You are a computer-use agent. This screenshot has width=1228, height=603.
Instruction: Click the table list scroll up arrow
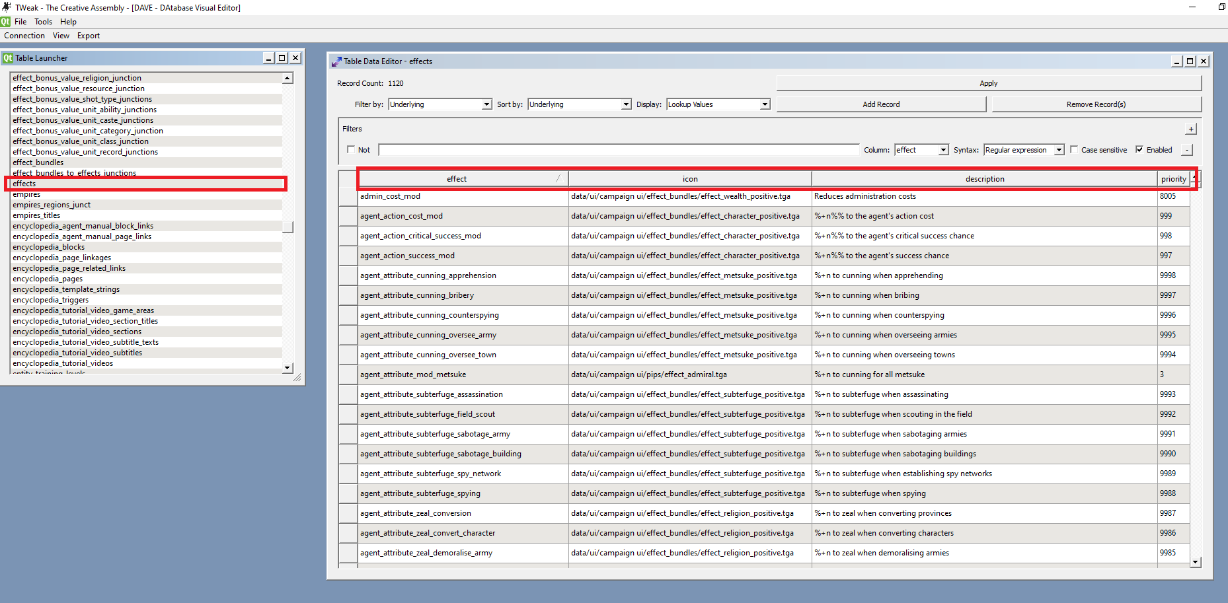pyautogui.click(x=288, y=78)
